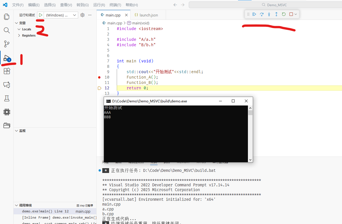Open the more actions ellipsis in debug sidebar
Image resolution: width=342 pixels, height=224 pixels.
[90, 15]
